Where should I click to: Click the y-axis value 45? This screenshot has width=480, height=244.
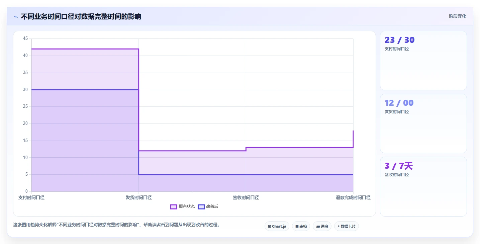(25, 38)
